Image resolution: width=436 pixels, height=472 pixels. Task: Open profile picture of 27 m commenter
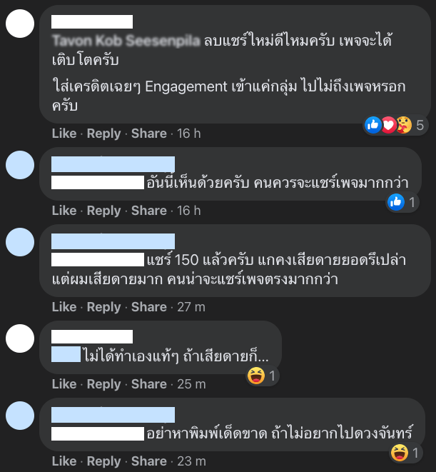pyautogui.click(x=20, y=242)
